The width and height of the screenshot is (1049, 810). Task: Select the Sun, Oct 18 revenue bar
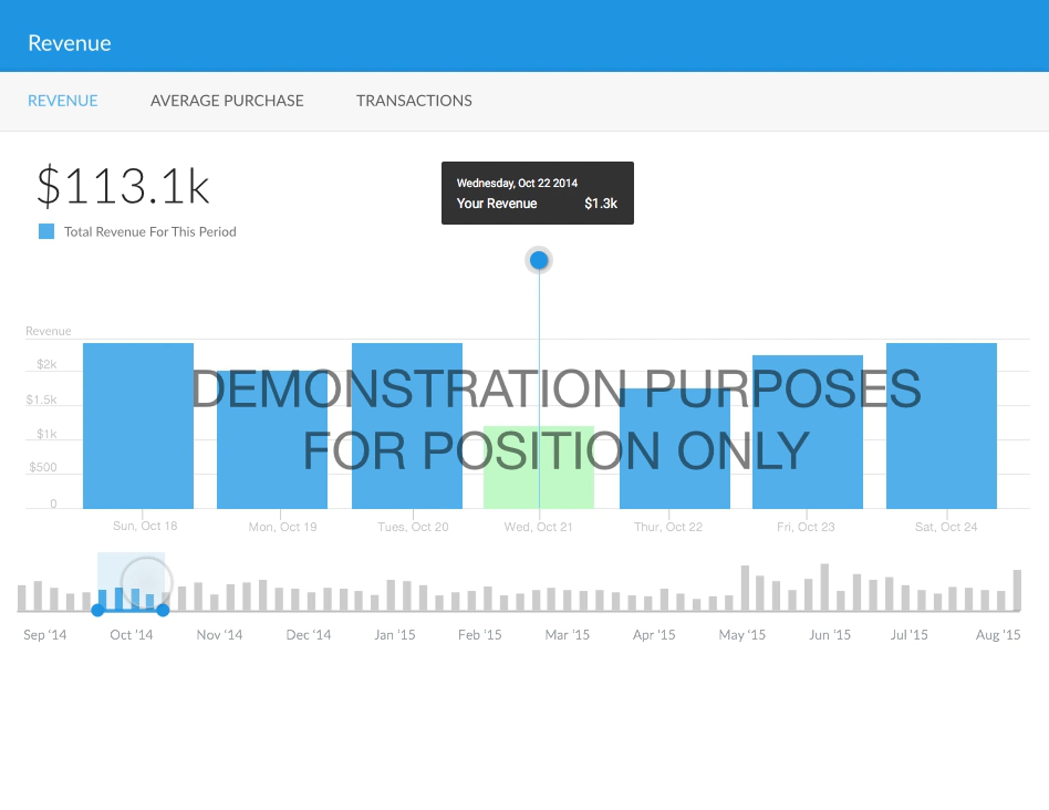pos(138,426)
